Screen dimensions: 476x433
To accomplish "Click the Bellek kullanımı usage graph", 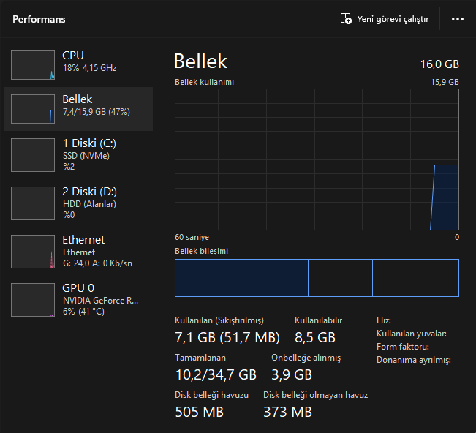I will point(317,159).
